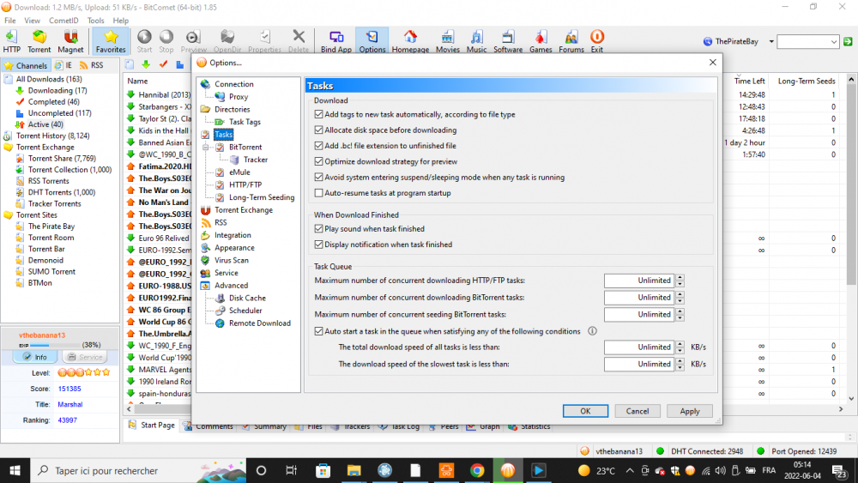Open the CometID menu
The image size is (858, 483).
tap(63, 21)
